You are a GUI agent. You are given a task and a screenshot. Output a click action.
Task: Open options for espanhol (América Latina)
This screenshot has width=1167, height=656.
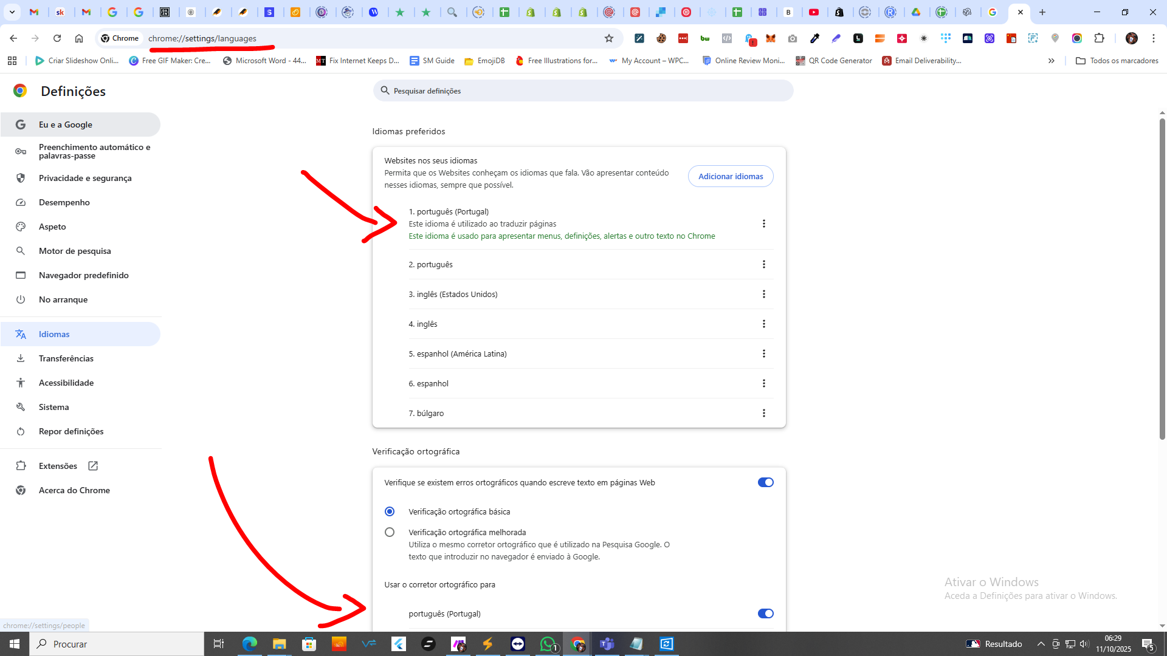click(x=764, y=354)
